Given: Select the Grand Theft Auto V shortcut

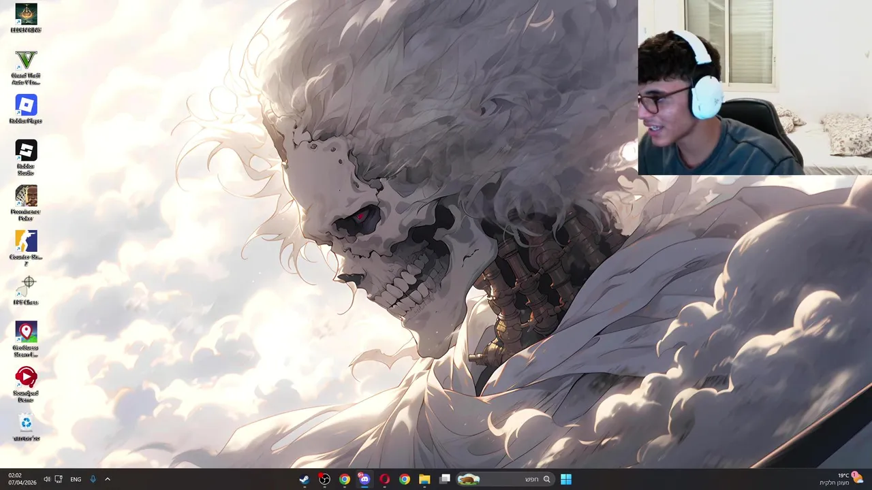Looking at the screenshot, I should [x=26, y=67].
